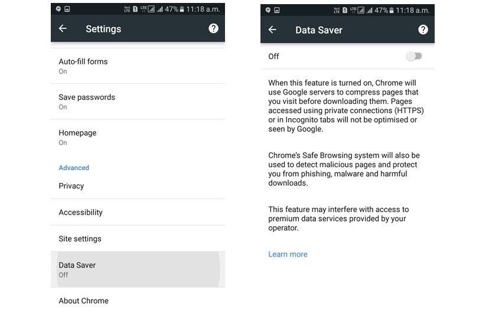Image resolution: width=502 pixels, height=325 pixels.
Task: Tap the Settings title text
Action: tap(103, 29)
